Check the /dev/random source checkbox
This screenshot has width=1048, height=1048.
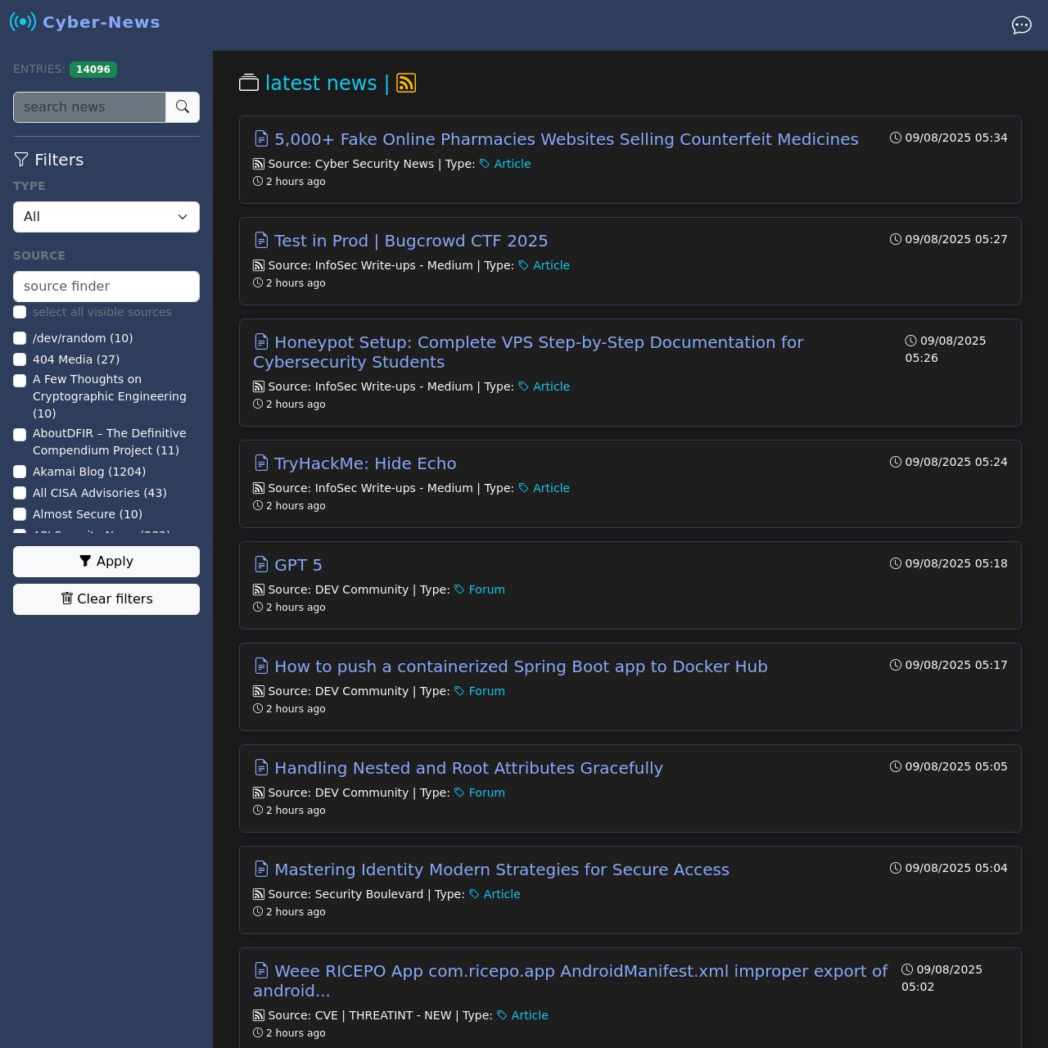pos(20,338)
